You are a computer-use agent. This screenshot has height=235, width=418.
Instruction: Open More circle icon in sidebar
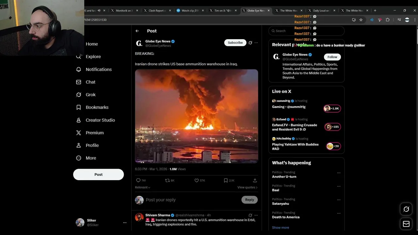pos(79,158)
